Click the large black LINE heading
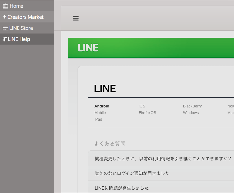Image resolution: width=234 pixels, height=193 pixels. 105,89
